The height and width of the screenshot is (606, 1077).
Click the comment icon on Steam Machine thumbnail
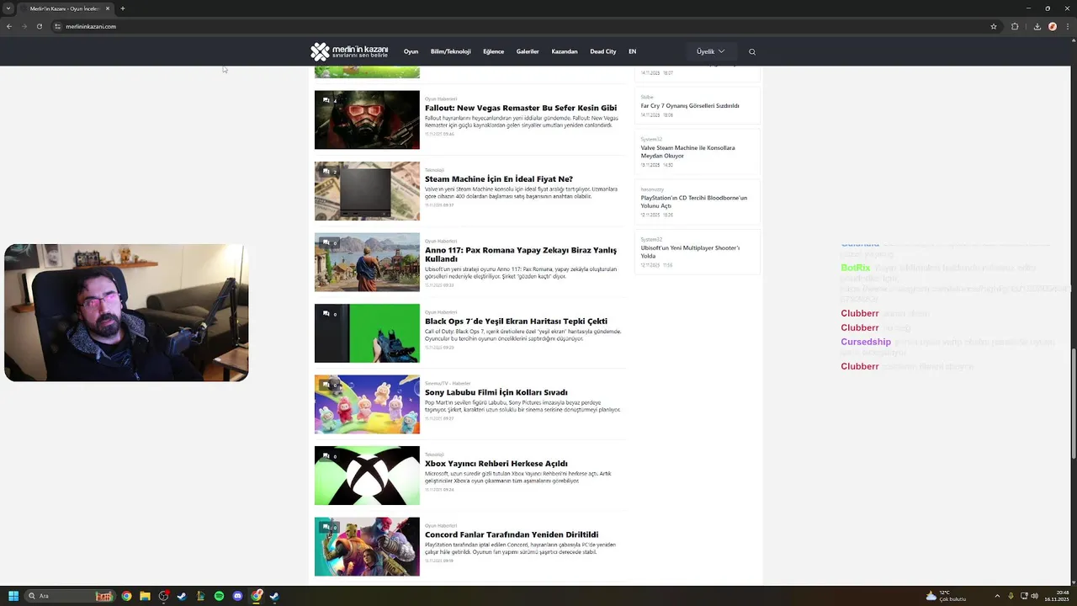pos(326,172)
